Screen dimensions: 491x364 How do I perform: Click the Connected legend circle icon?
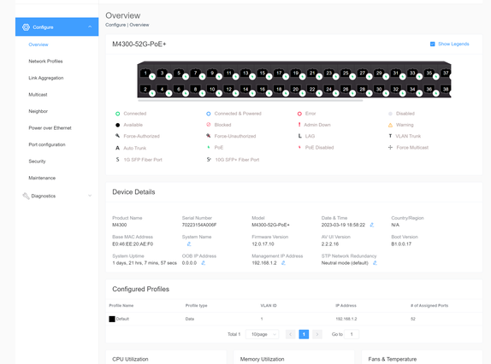coord(118,114)
